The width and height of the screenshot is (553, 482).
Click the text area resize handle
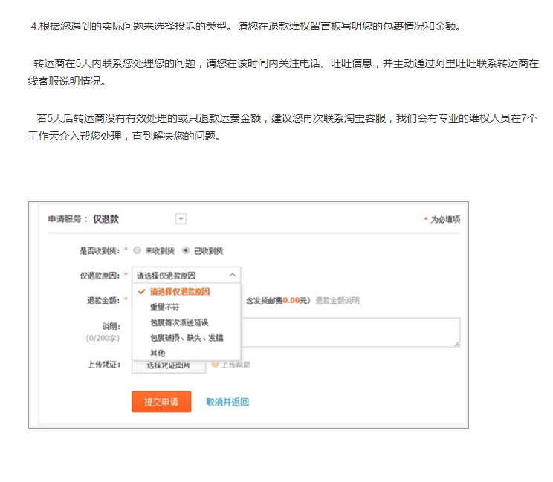click(456, 344)
